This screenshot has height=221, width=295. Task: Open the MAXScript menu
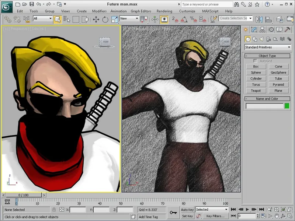(210, 11)
